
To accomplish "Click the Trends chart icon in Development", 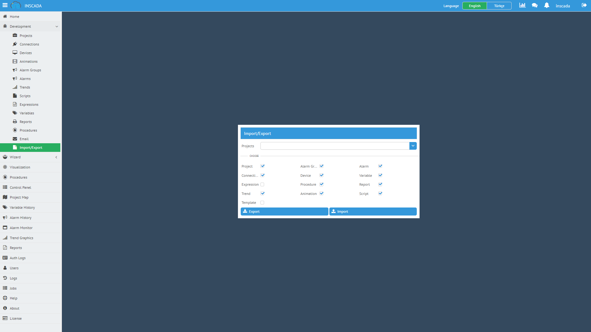I will coord(15,87).
